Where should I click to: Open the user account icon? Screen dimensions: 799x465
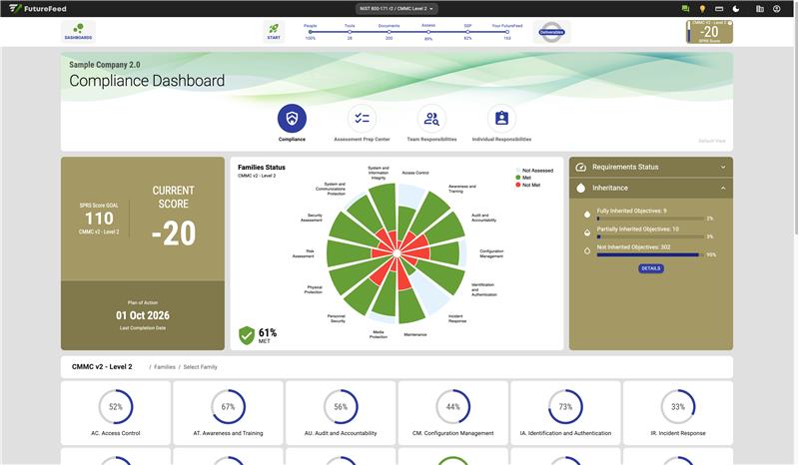coord(777,9)
